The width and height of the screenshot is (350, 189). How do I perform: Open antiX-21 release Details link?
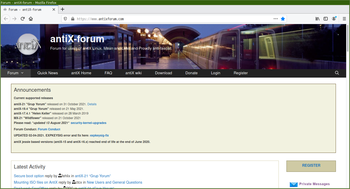[92, 104]
